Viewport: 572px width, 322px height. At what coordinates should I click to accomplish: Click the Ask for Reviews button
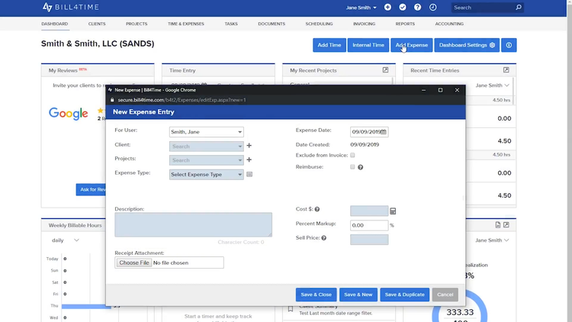(92, 189)
